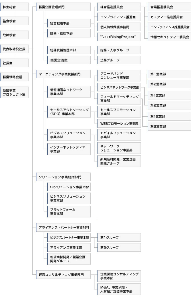Viewport: 191px width, 300px height.
Task: Select the 監査役会 box
Action: pyautogui.click(x=14, y=21)
